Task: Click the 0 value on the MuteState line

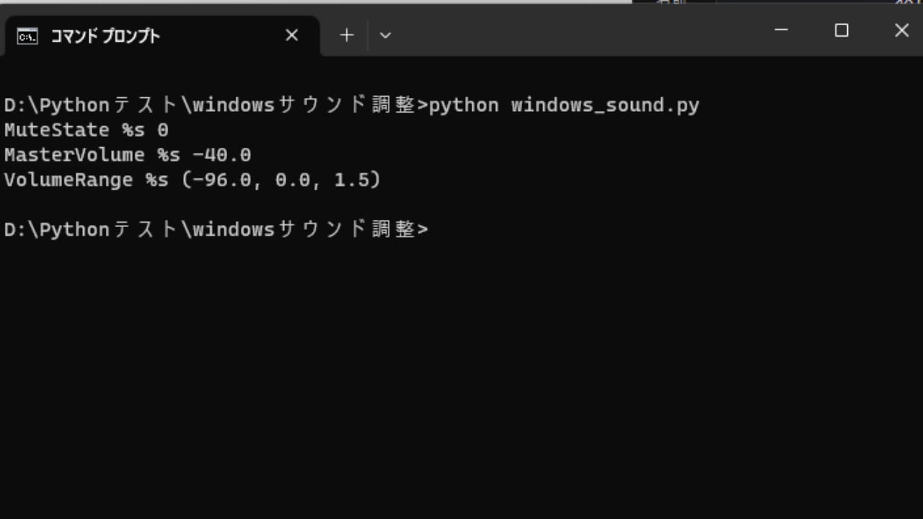Action: pyautogui.click(x=165, y=130)
